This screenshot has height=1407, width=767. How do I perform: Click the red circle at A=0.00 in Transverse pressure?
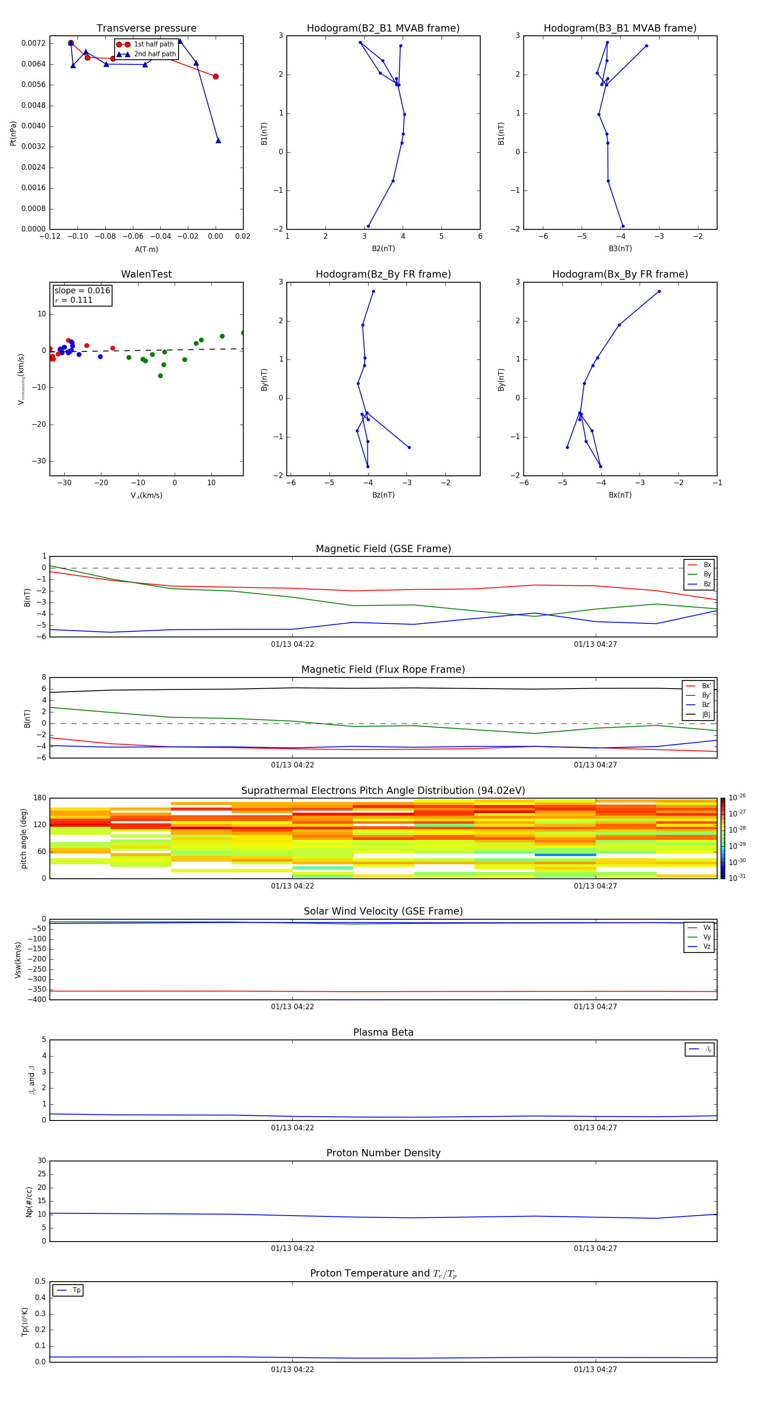216,76
